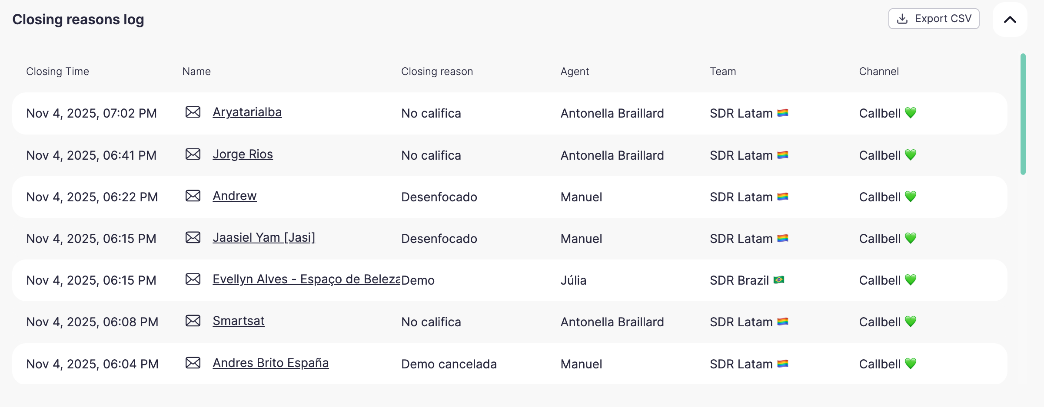The height and width of the screenshot is (407, 1044).
Task: Open the Andrew contact link
Action: pyautogui.click(x=234, y=196)
